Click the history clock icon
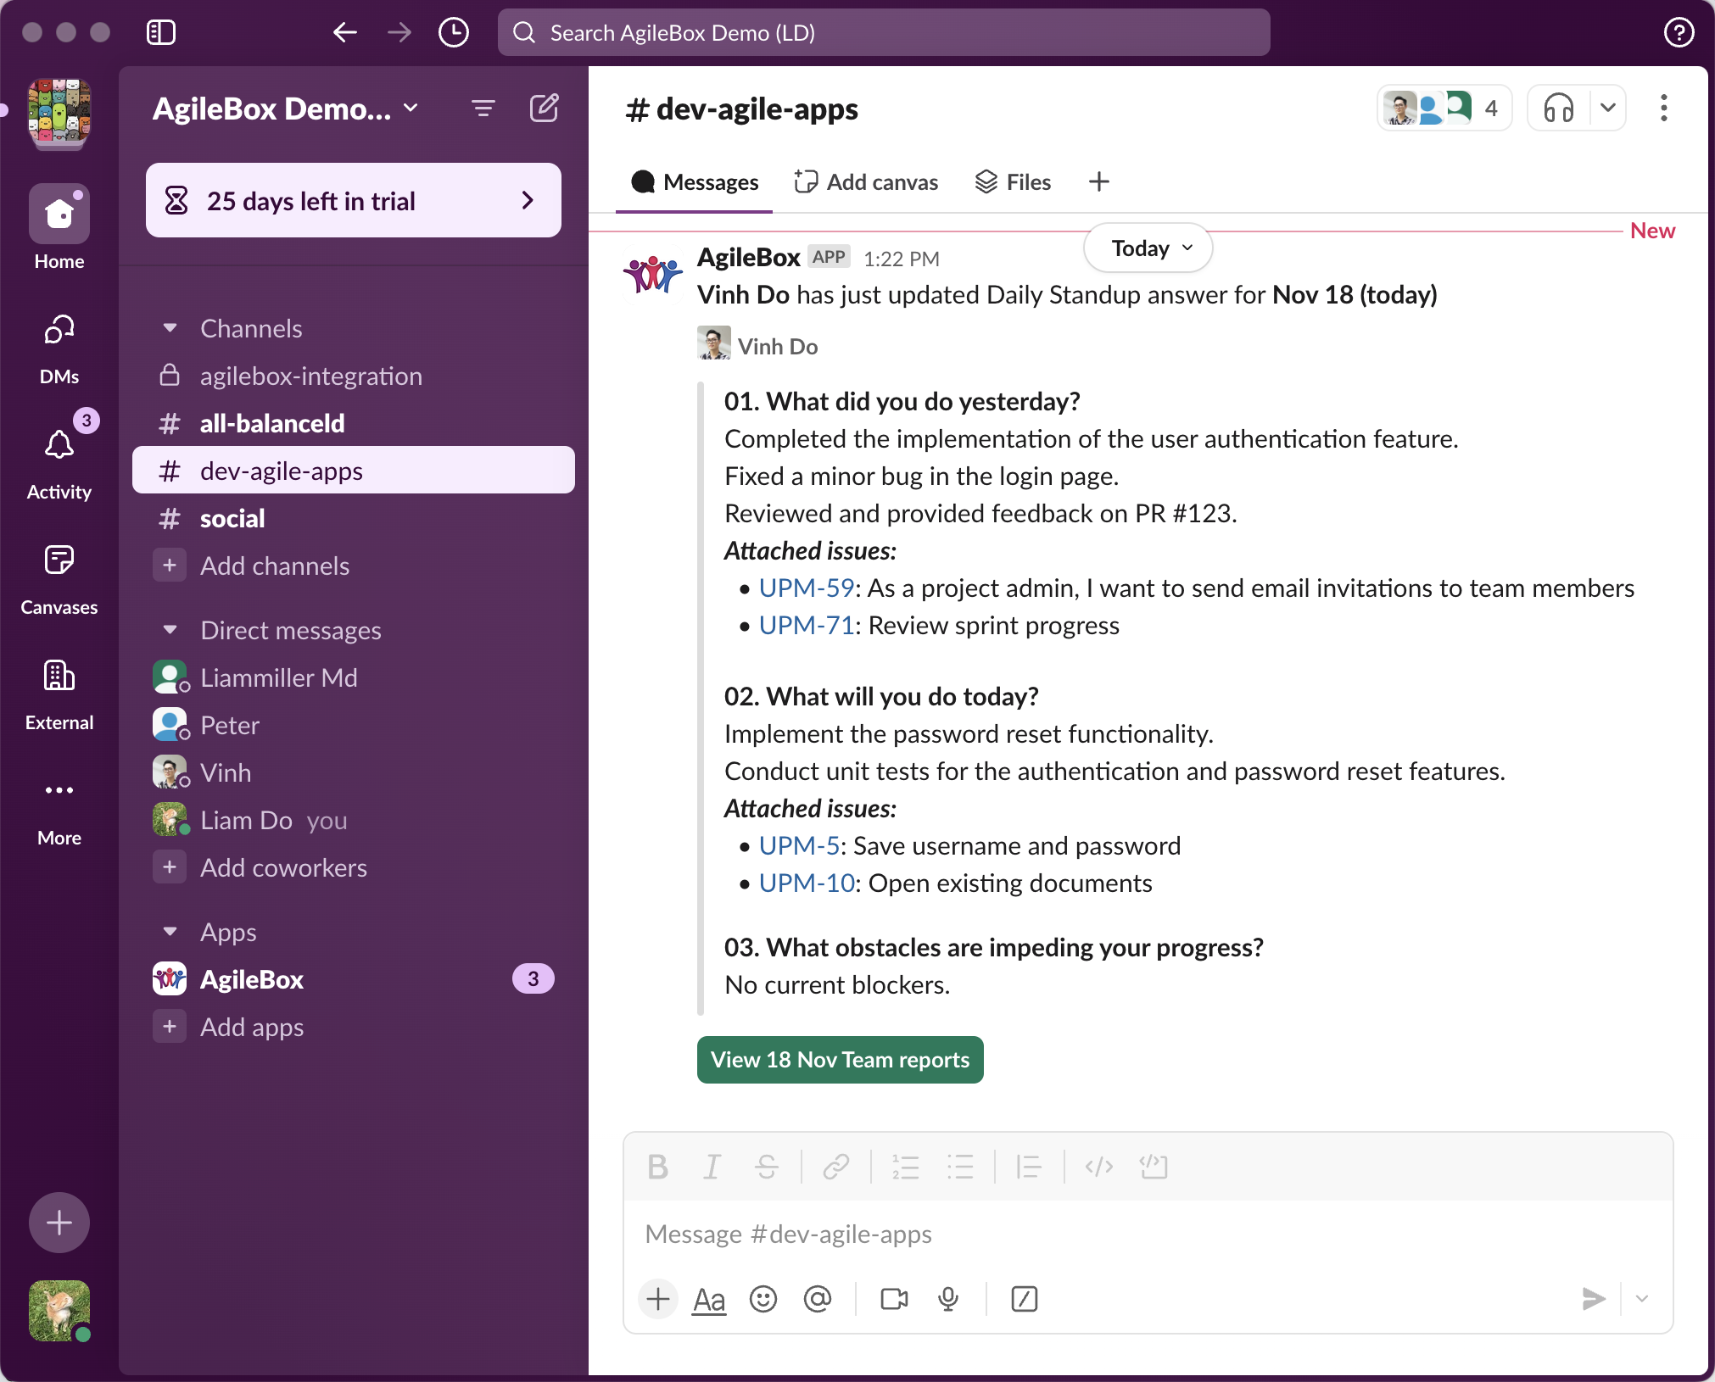1715x1382 pixels. 454,33
